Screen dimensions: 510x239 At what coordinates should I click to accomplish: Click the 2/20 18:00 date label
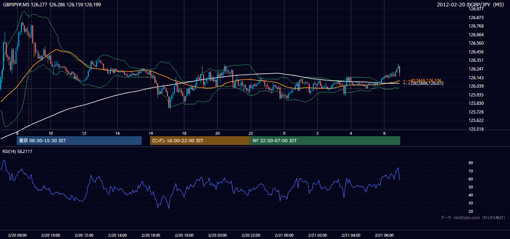(184, 235)
